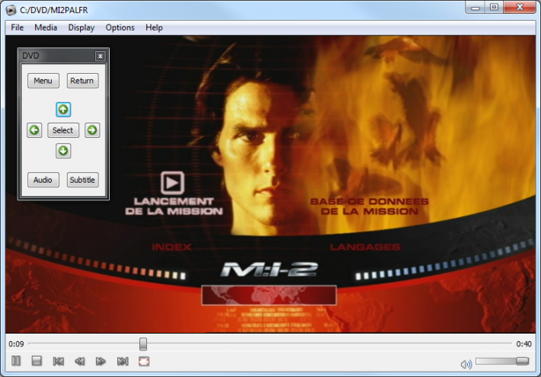Screen dimensions: 541x377
Task: Open the Help menu
Action: coord(154,27)
